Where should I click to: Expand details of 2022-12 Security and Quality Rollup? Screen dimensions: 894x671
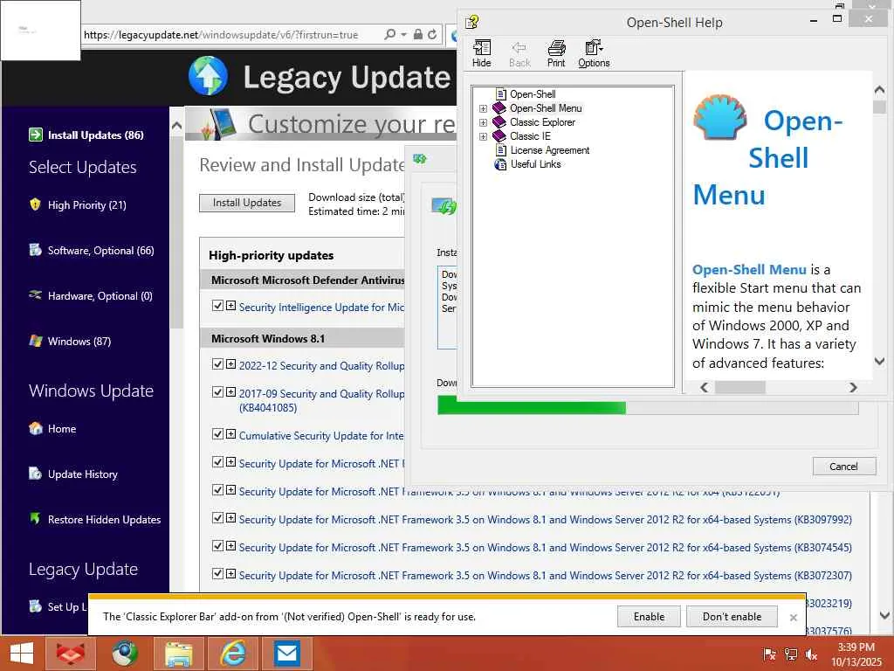pyautogui.click(x=230, y=364)
